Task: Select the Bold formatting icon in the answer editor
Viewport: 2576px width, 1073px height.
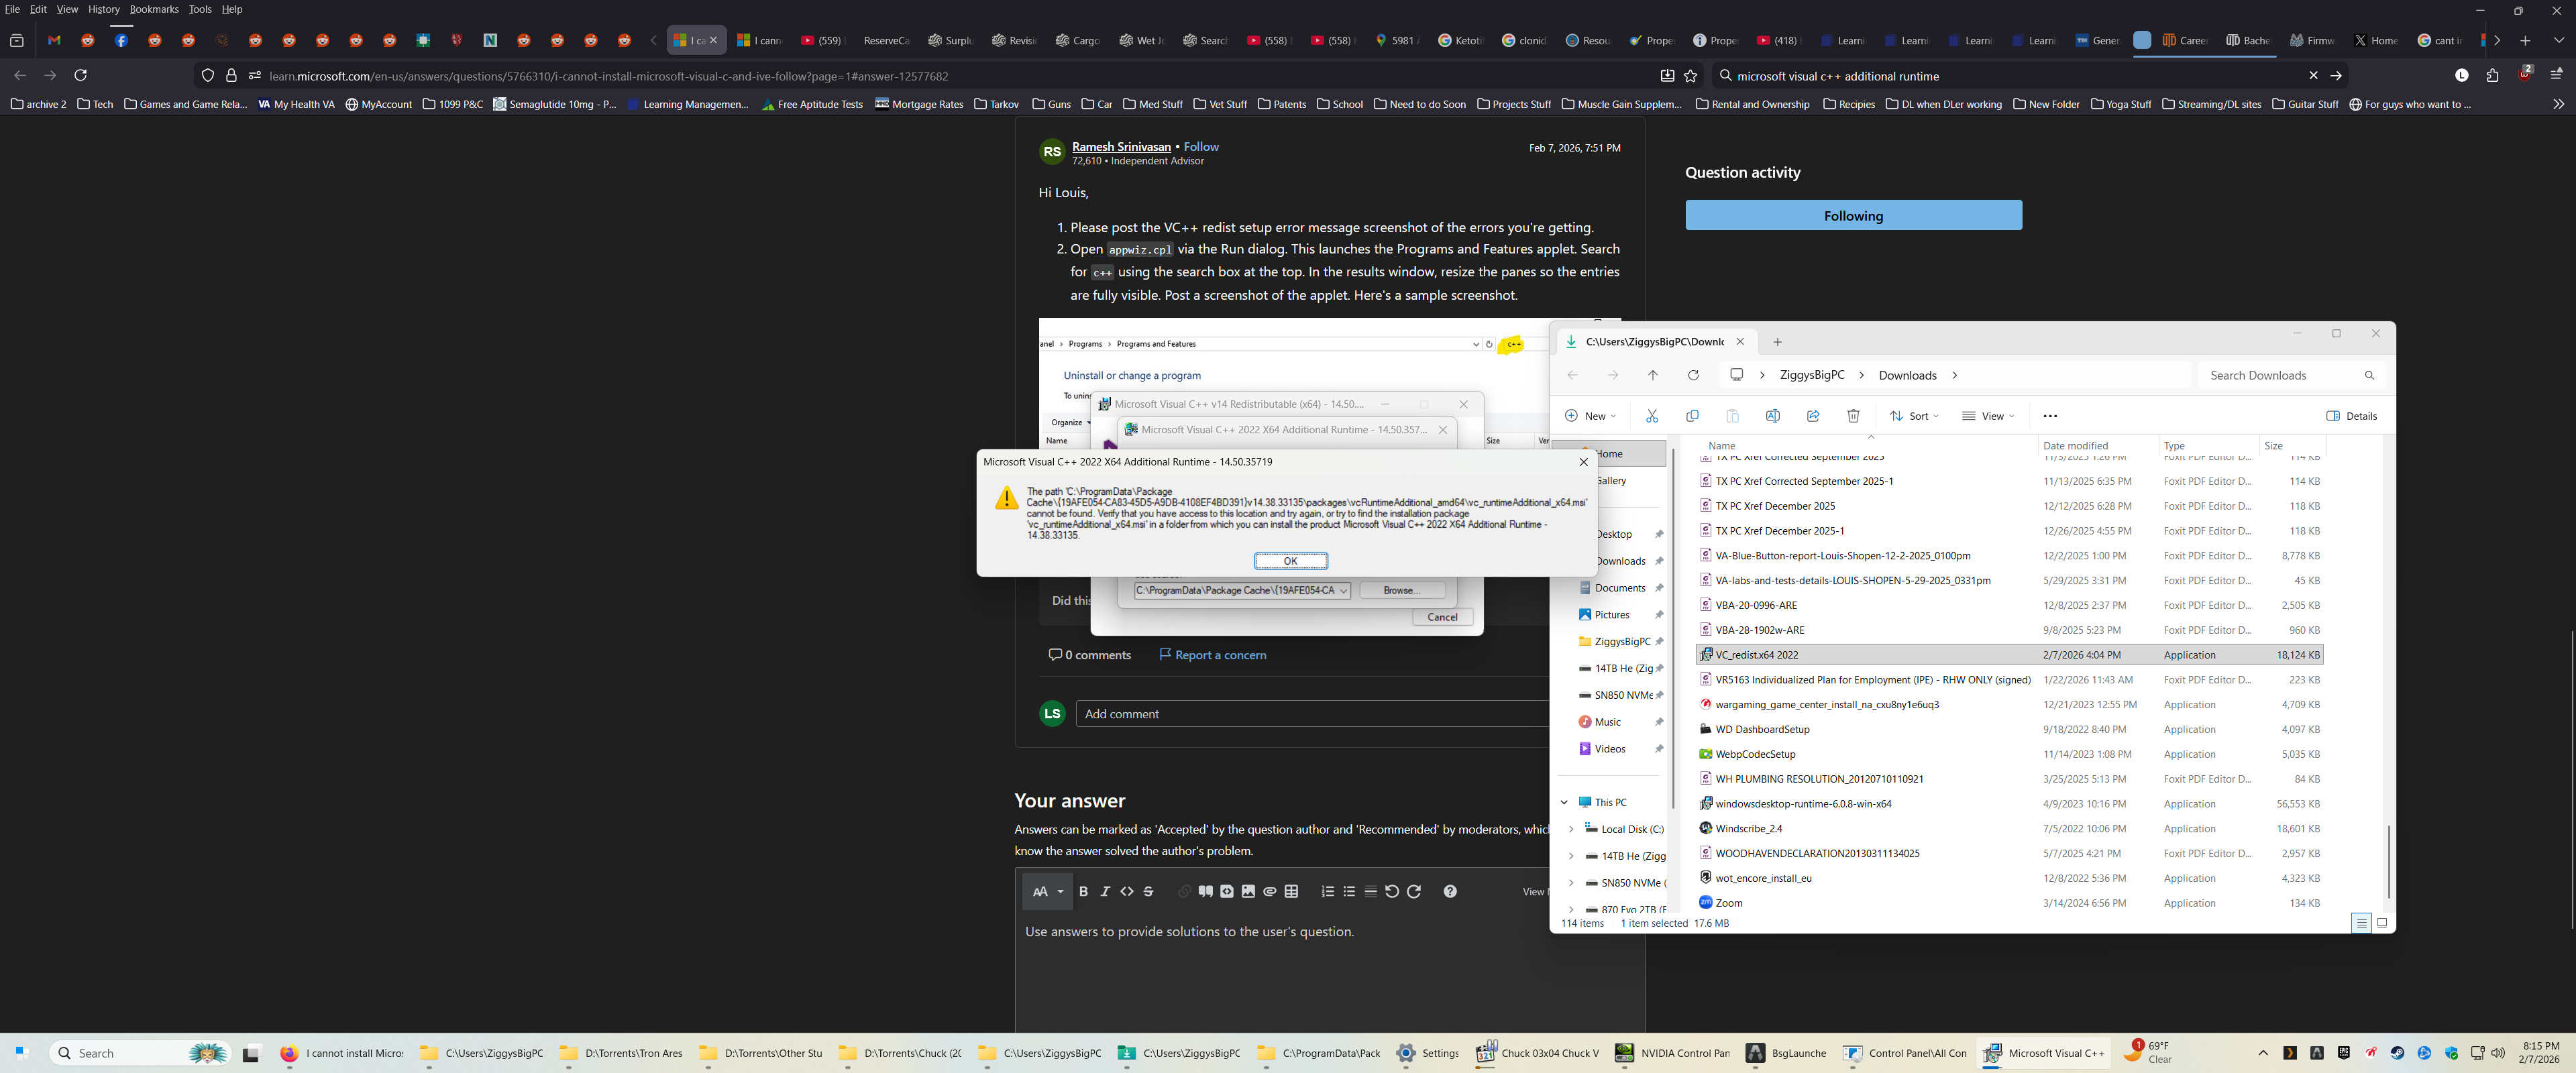Action: pyautogui.click(x=1083, y=891)
